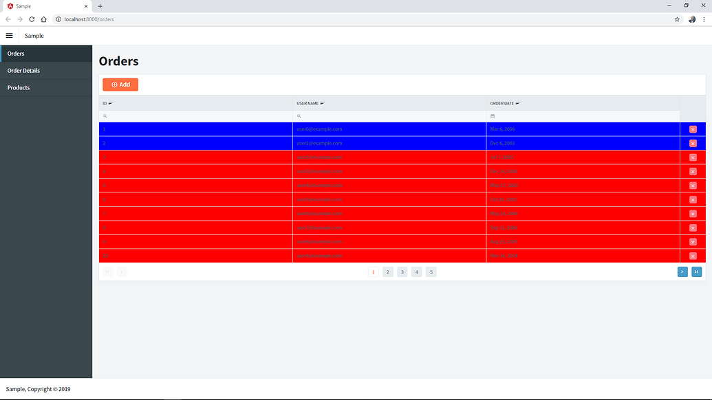The height and width of the screenshot is (400, 712).
Task: Delete the order for user0@example.com
Action: [693, 129]
